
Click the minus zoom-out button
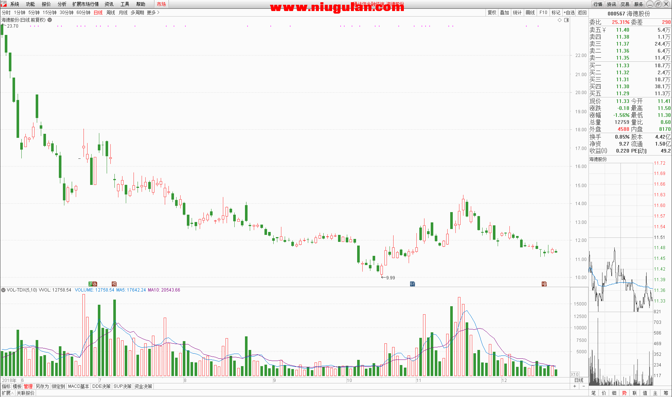(x=583, y=386)
